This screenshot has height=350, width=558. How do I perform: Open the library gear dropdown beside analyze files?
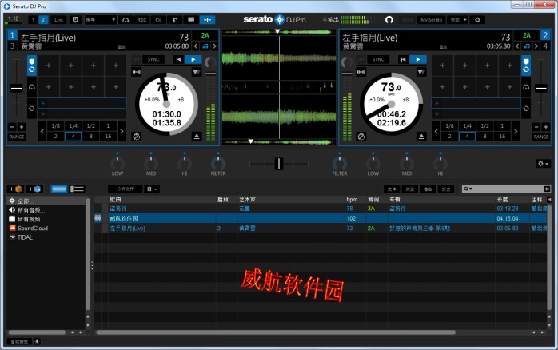pyautogui.click(x=151, y=189)
